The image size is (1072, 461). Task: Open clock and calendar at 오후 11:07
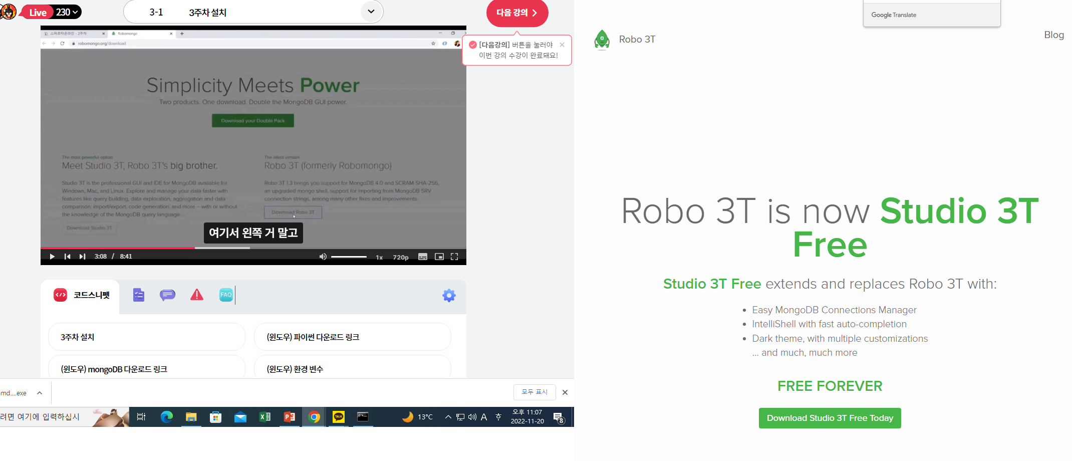coord(527,417)
